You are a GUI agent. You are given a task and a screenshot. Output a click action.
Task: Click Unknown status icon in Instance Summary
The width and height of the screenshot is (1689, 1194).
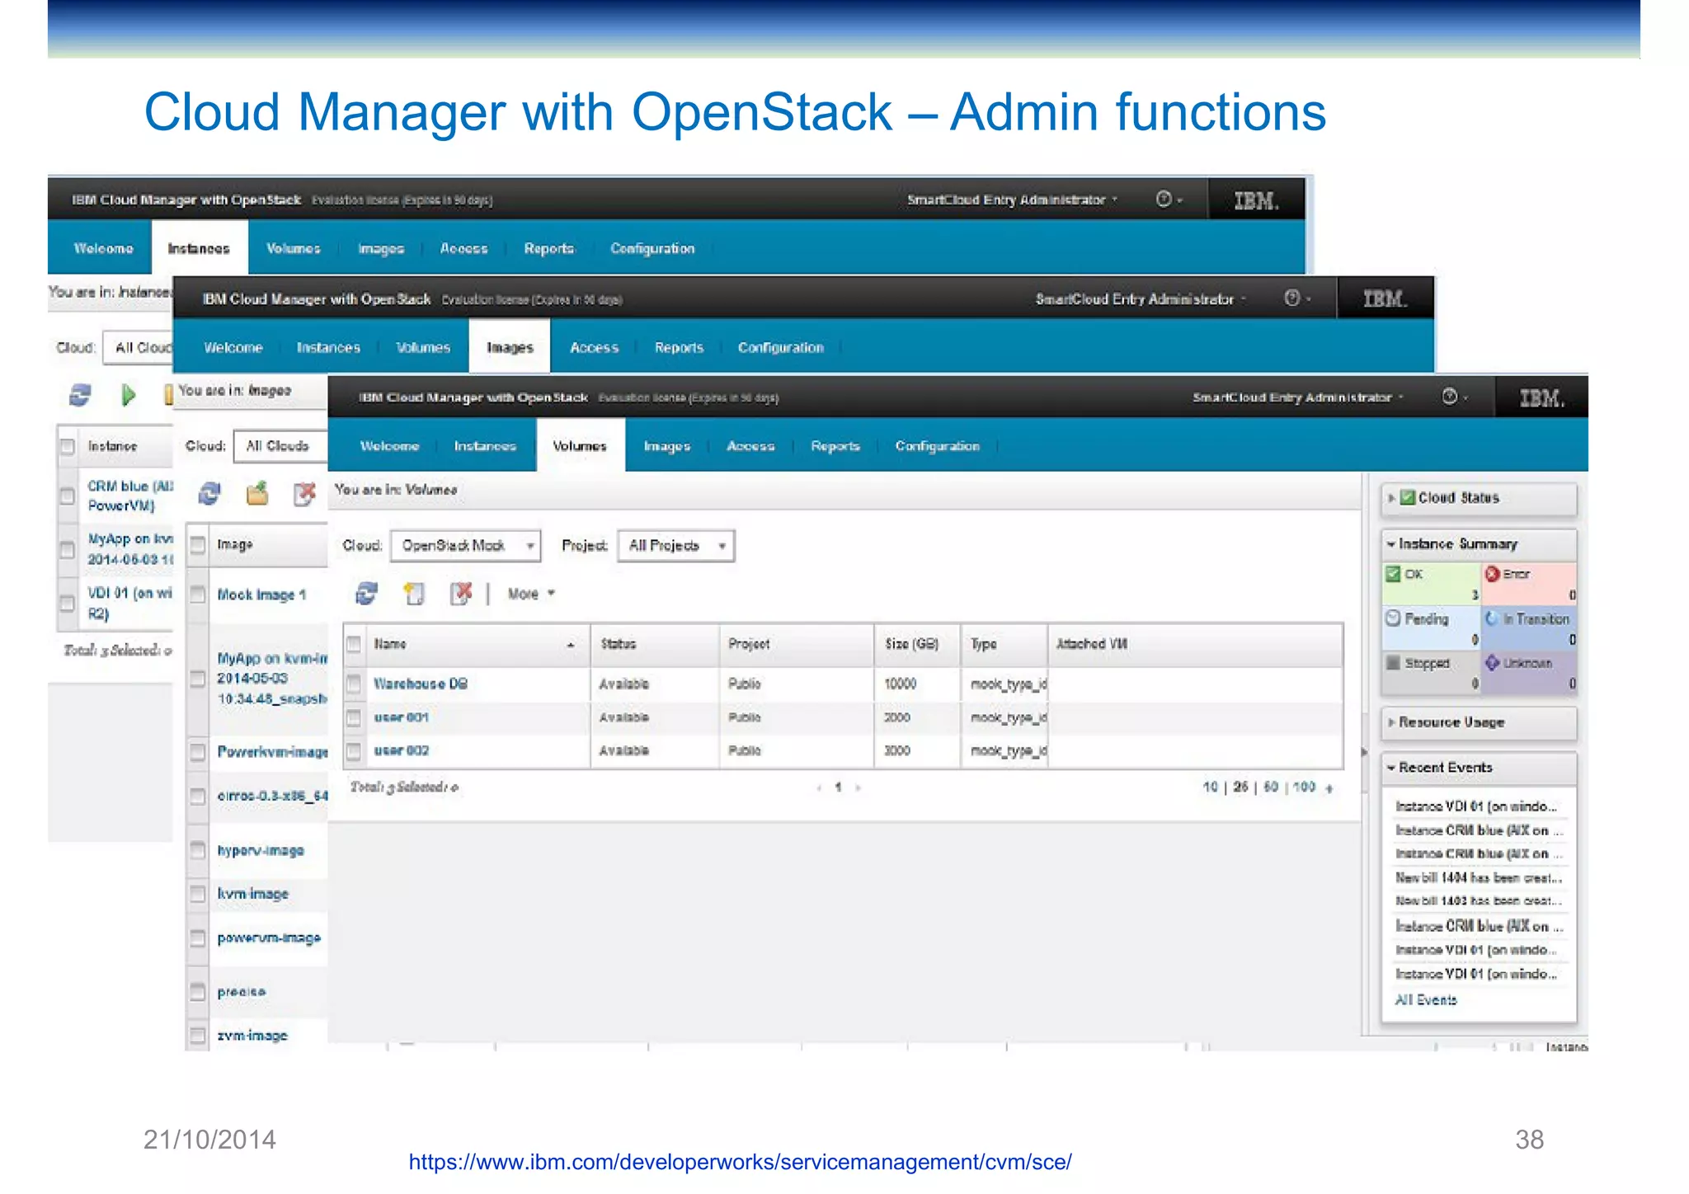[x=1492, y=663]
